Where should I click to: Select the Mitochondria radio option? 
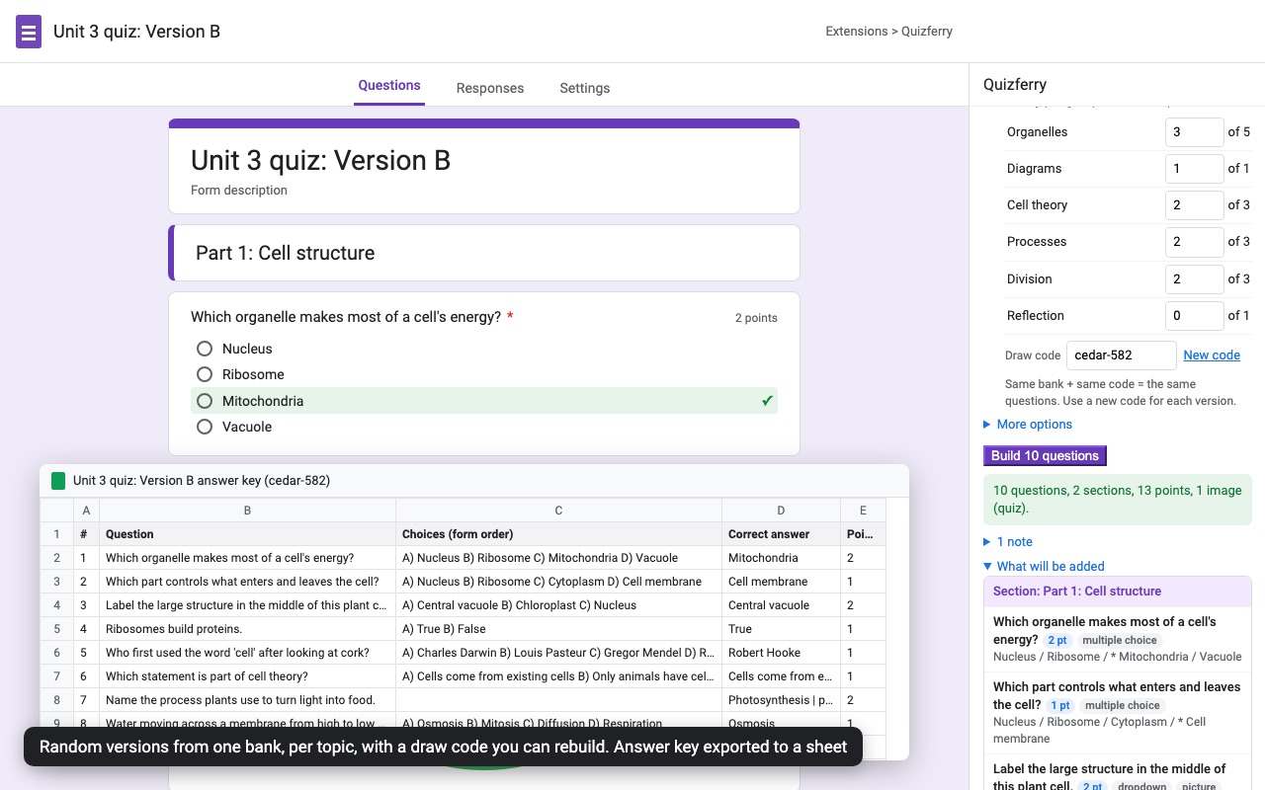(205, 401)
